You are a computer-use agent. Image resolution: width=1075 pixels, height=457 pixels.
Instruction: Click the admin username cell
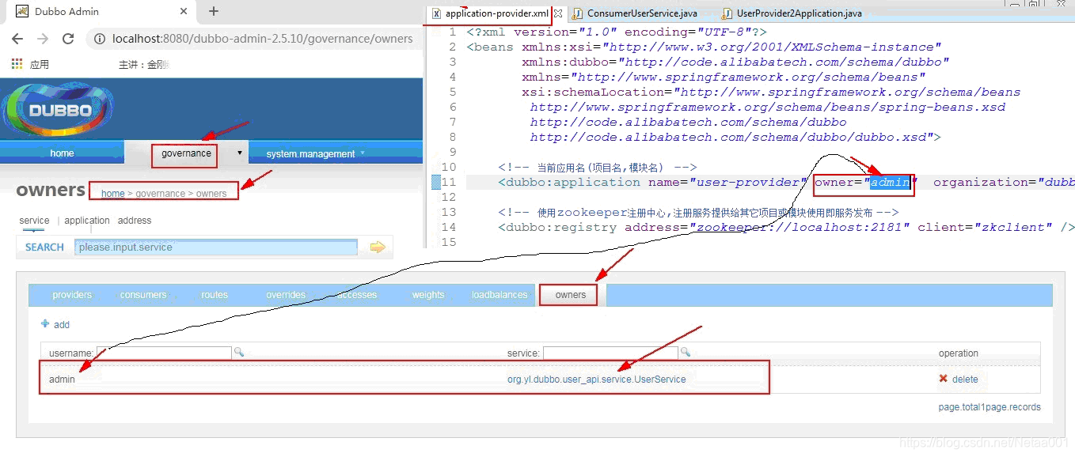[x=62, y=380]
